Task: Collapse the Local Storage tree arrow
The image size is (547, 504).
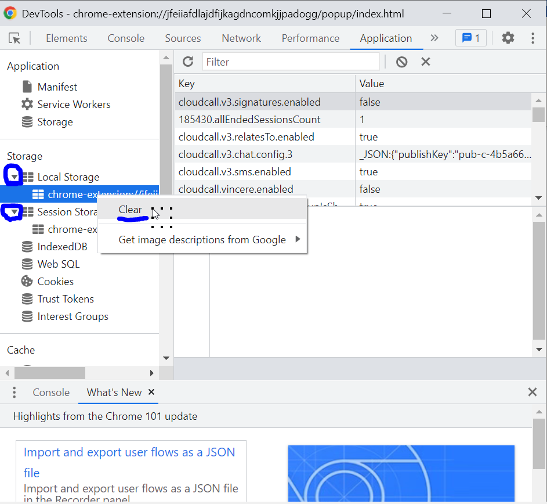Action: tap(13, 177)
